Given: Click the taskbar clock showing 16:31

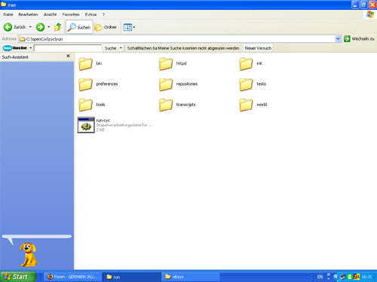Looking at the screenshot, I should (x=367, y=277).
